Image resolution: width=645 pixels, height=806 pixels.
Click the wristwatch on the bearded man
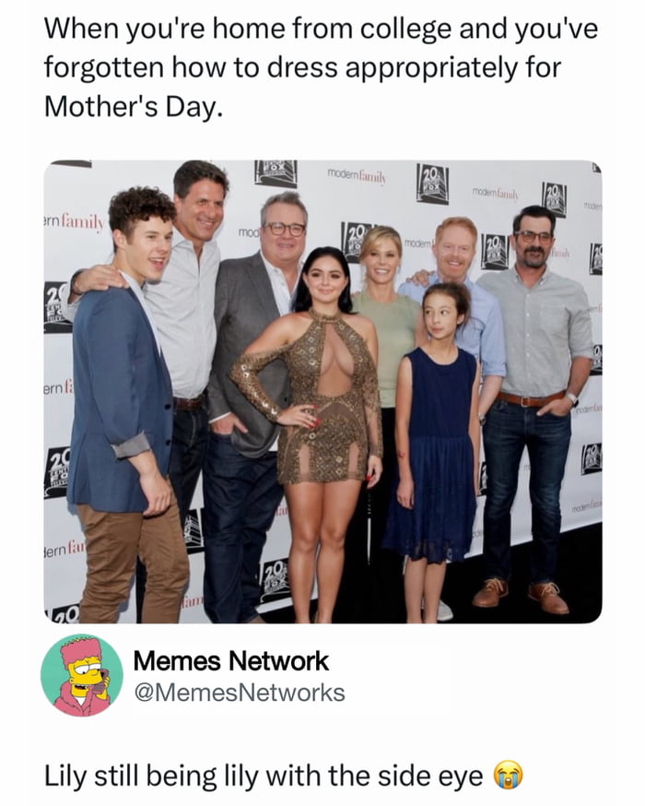point(571,398)
